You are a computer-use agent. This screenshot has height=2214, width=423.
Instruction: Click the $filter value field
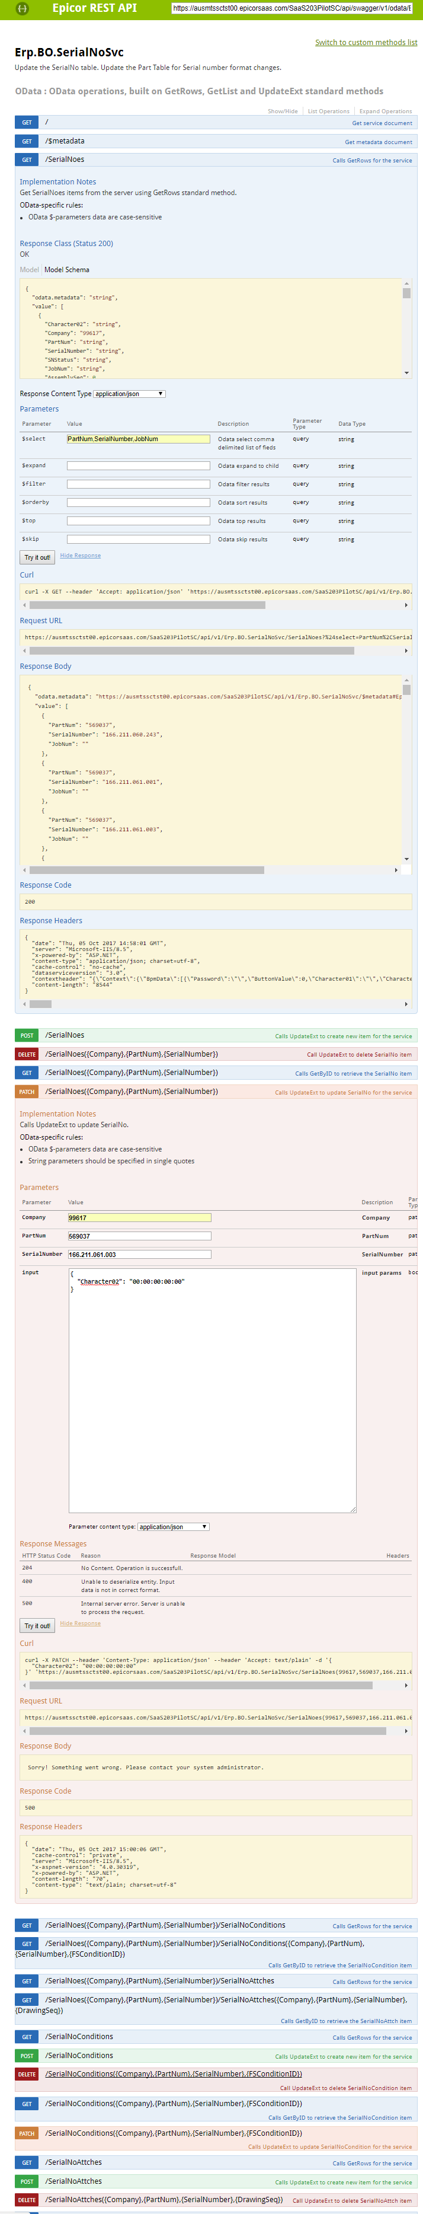coord(138,484)
